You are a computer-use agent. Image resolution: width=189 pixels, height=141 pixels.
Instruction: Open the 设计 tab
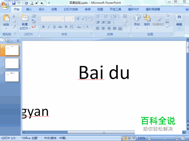point(42,9)
